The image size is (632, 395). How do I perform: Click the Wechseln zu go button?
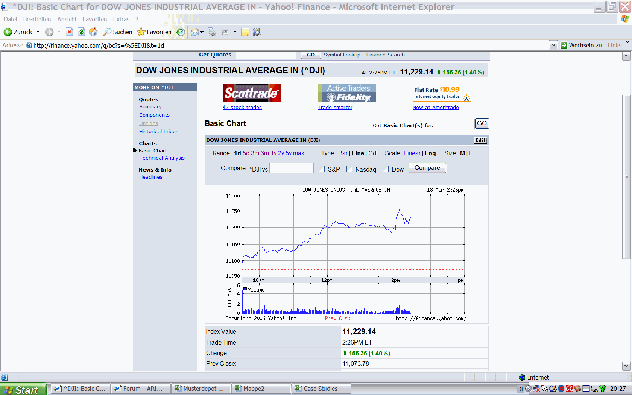coord(581,45)
